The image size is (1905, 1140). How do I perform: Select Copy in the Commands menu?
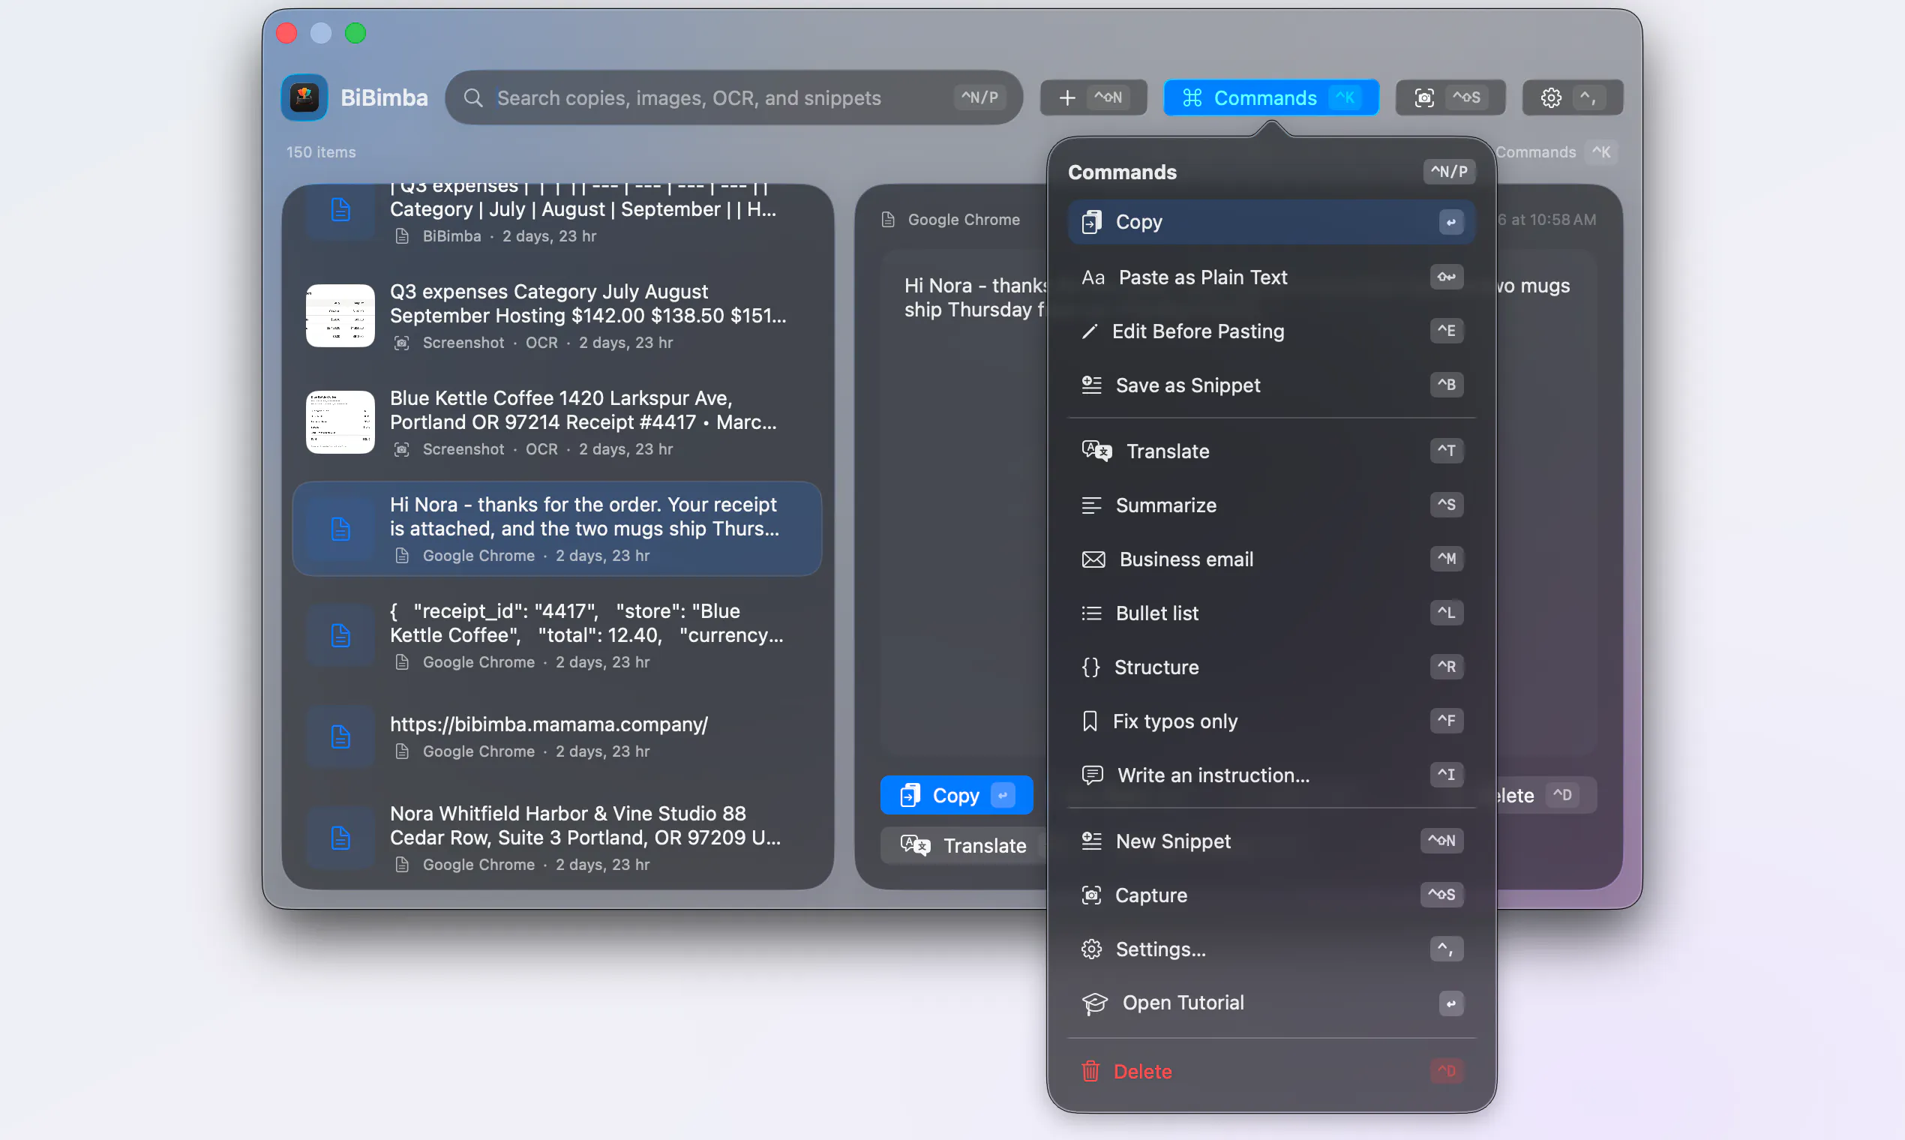[x=1271, y=222]
